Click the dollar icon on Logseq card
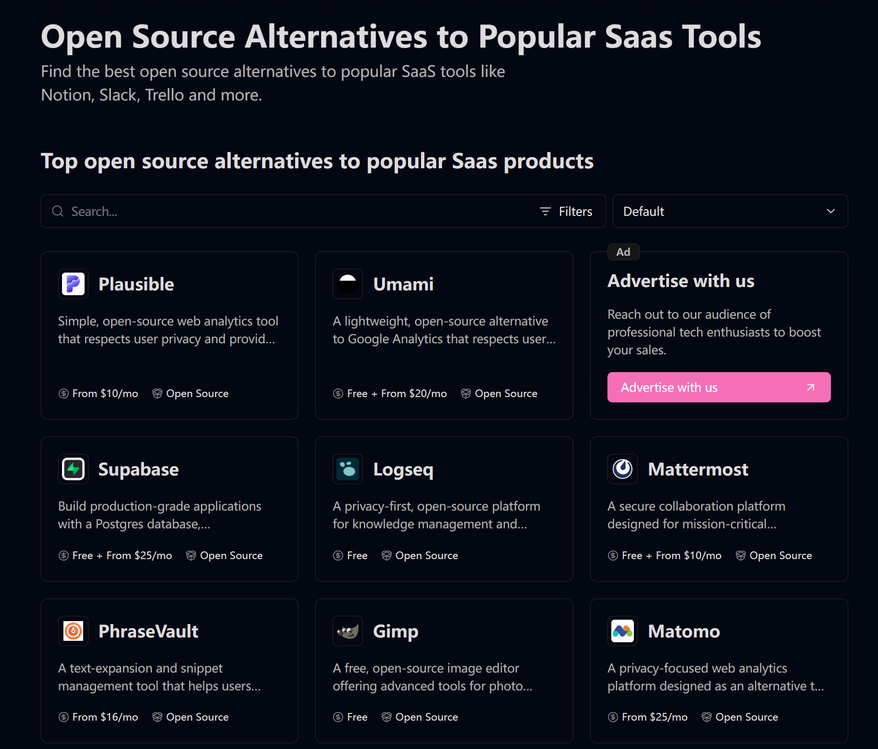 tap(338, 556)
